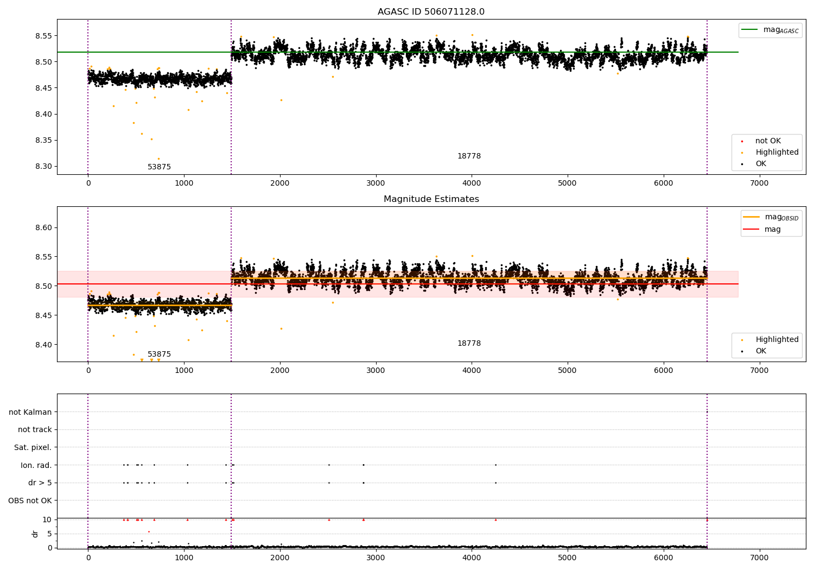Click the "8.50" y-axis tick in middle plot

pyautogui.click(x=44, y=287)
